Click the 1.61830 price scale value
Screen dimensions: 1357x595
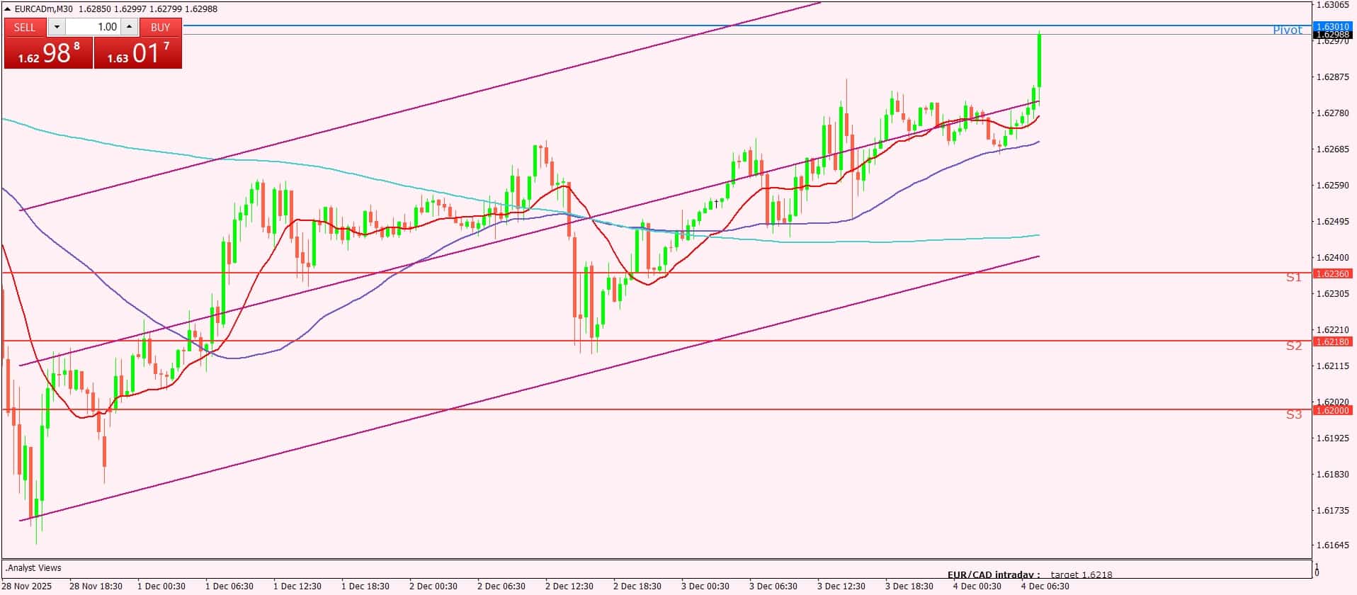point(1332,474)
